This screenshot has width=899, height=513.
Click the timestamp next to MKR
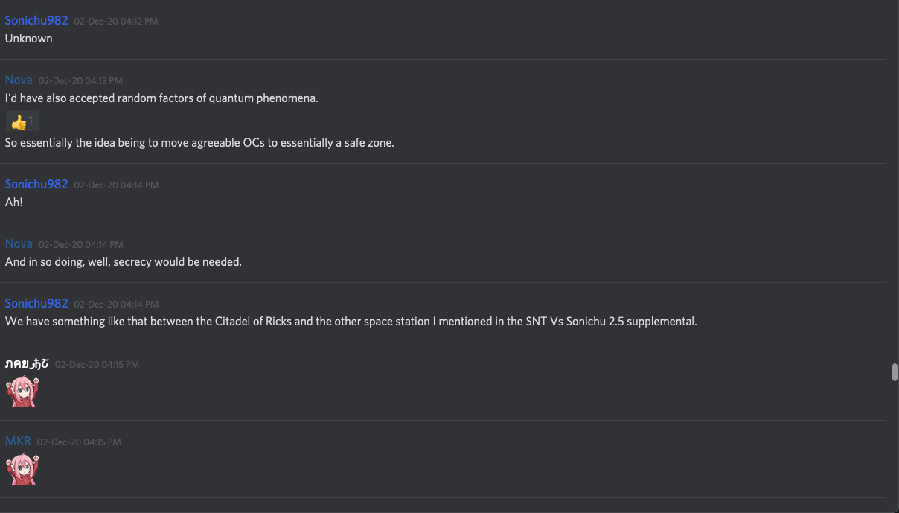point(79,442)
